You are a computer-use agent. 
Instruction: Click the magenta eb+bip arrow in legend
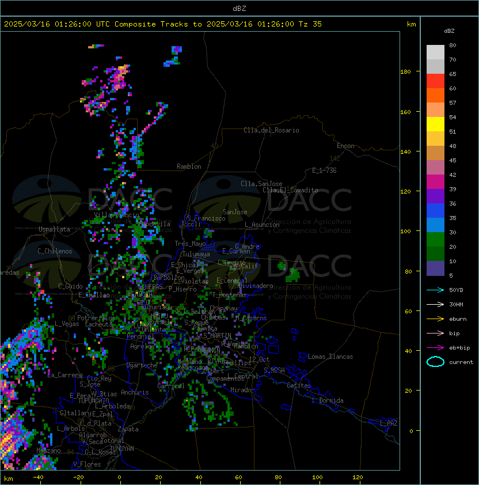[x=435, y=348]
